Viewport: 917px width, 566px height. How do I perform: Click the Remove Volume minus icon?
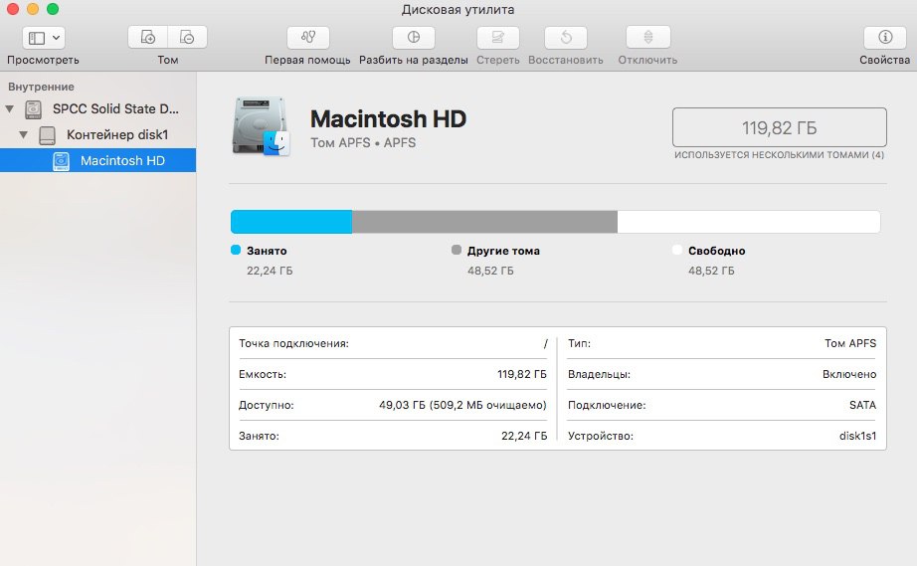(187, 38)
